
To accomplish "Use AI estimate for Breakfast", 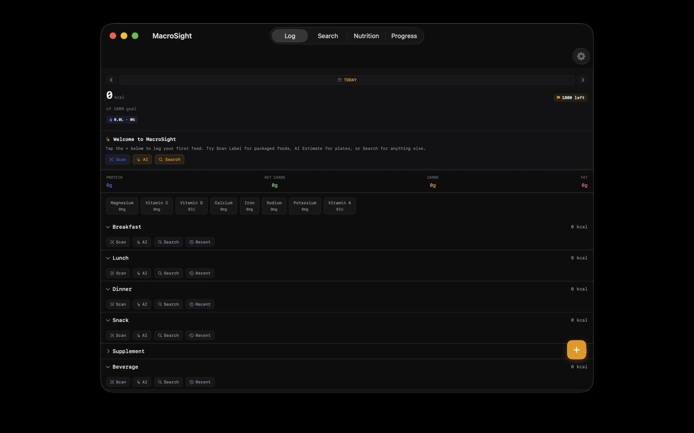I will tap(142, 242).
